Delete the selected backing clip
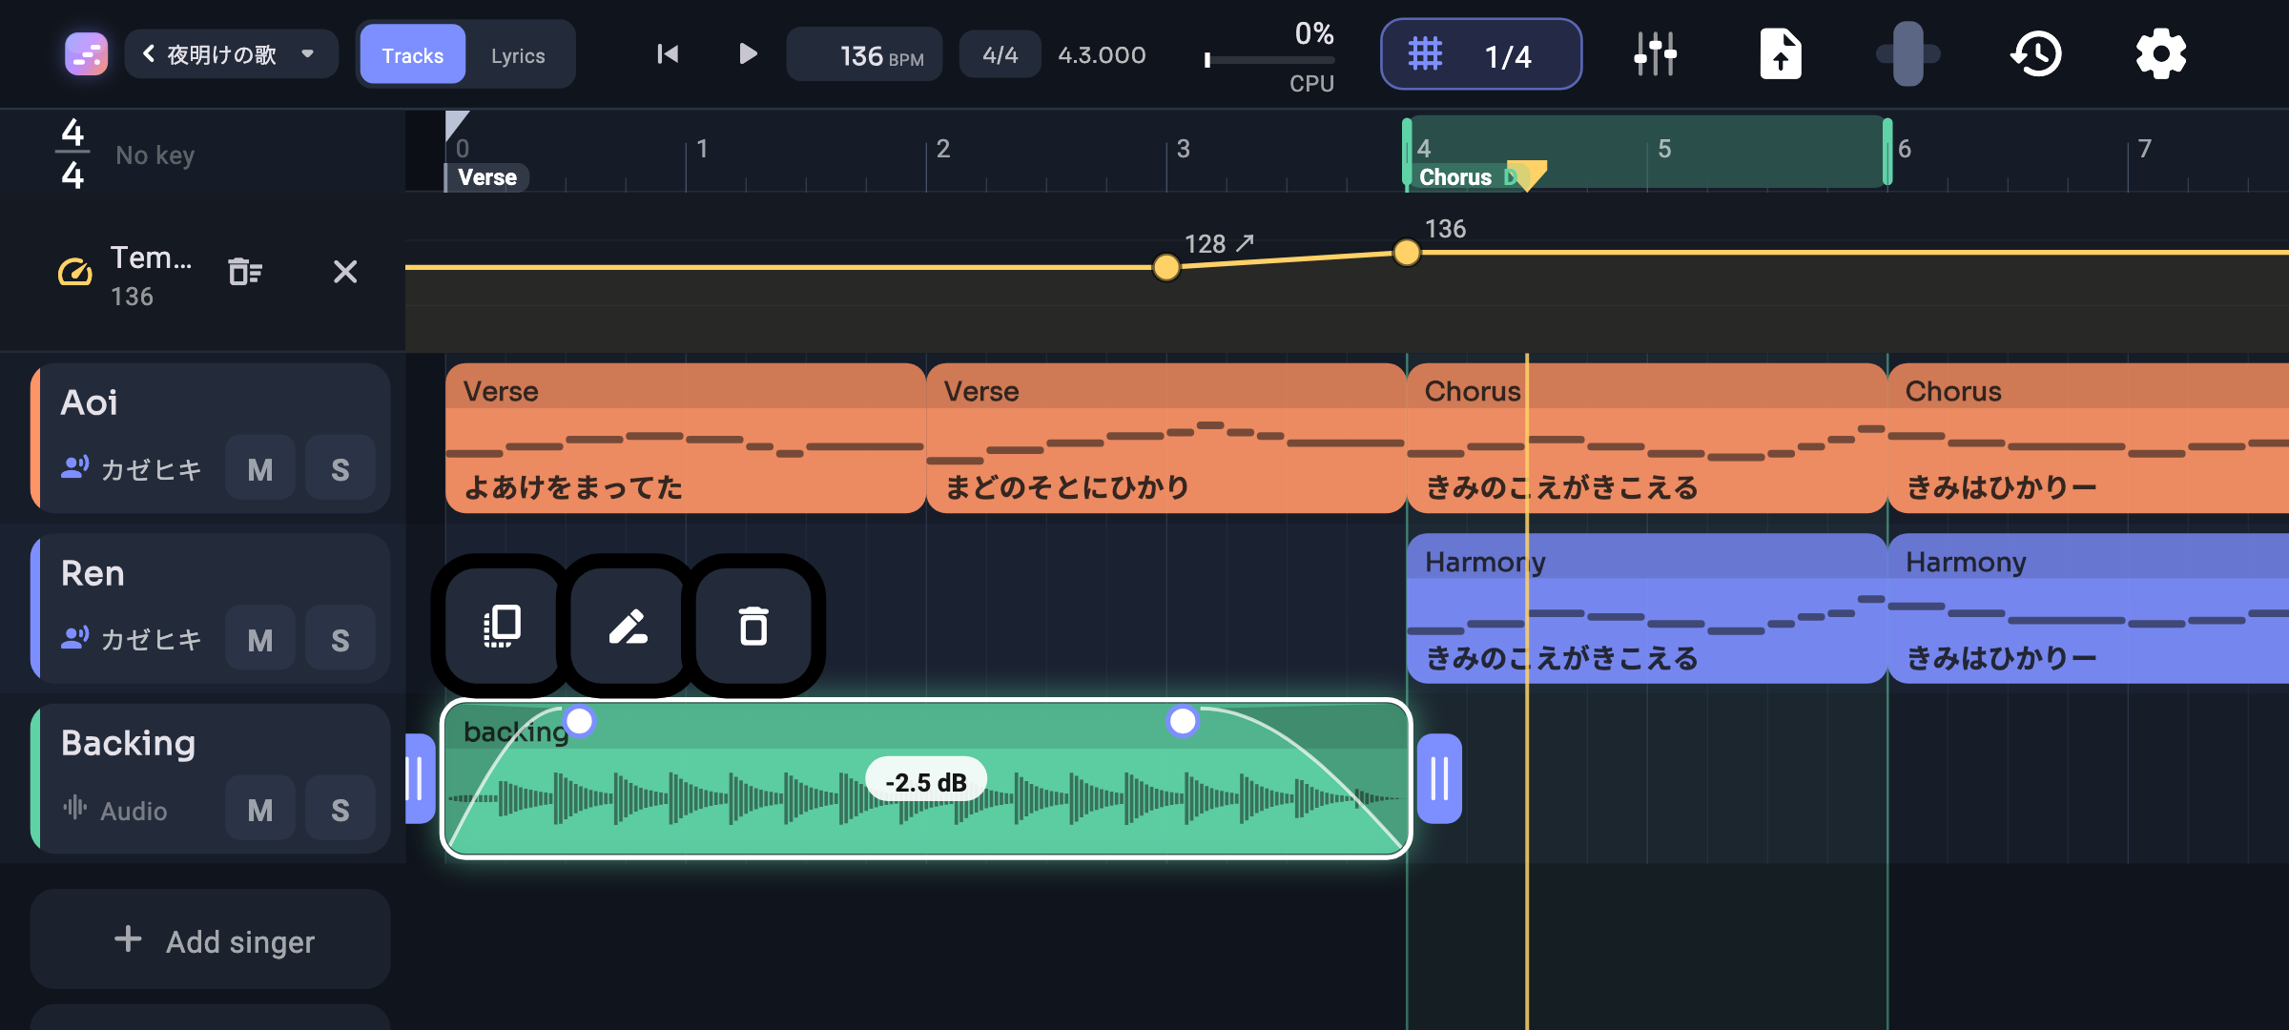 [753, 627]
